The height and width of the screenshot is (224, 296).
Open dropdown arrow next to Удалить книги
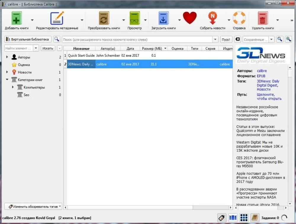pos(278,20)
